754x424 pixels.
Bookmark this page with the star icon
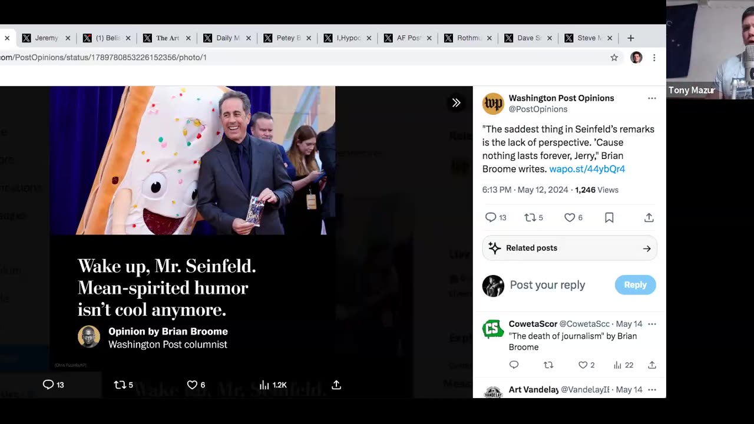click(614, 57)
